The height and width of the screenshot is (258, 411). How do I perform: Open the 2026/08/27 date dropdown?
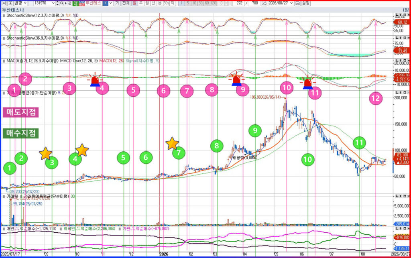[x=291, y=3]
